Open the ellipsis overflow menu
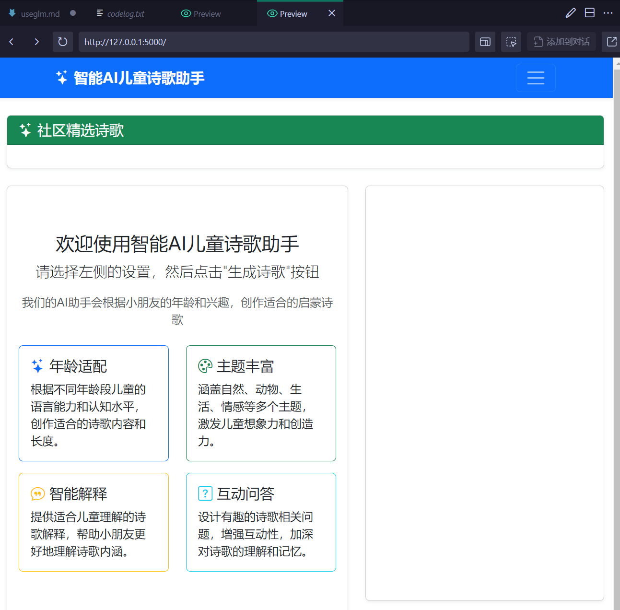The image size is (620, 610). point(608,12)
